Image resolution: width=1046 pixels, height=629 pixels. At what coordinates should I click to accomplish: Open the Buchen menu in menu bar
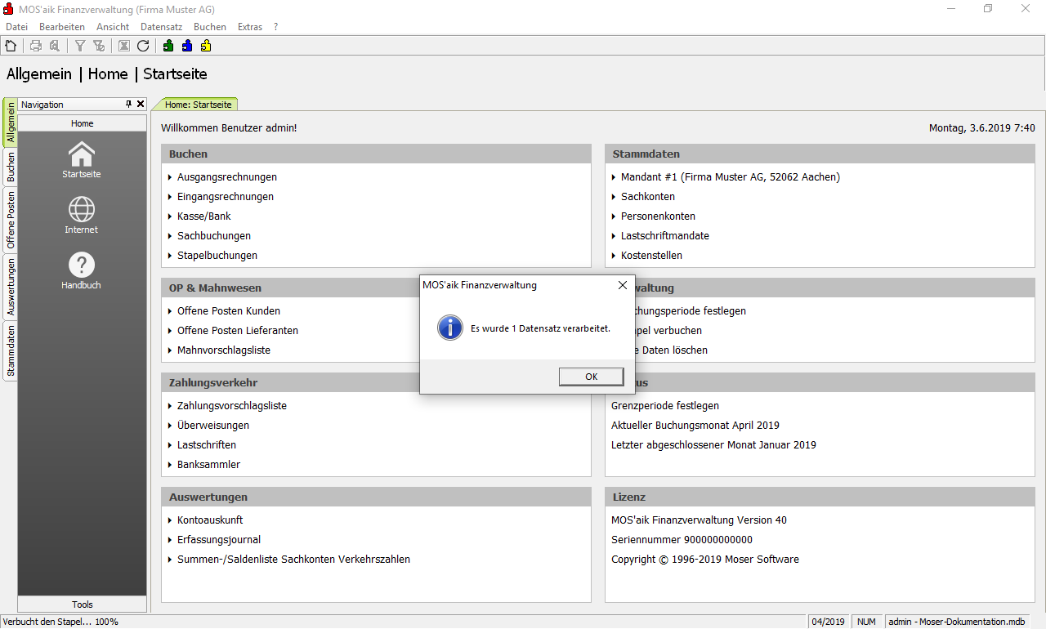point(210,27)
